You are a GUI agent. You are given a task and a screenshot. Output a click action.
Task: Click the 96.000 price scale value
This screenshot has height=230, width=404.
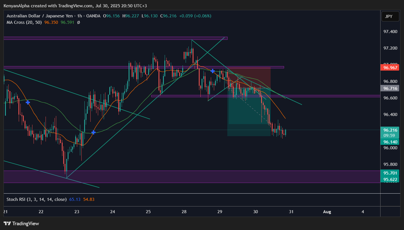click(390, 148)
